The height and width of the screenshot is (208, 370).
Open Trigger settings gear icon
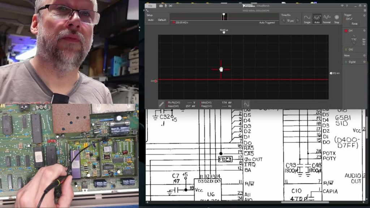click(364, 15)
